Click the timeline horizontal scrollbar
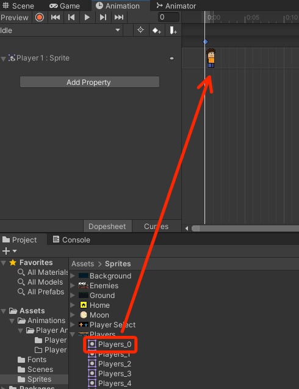 (245, 228)
